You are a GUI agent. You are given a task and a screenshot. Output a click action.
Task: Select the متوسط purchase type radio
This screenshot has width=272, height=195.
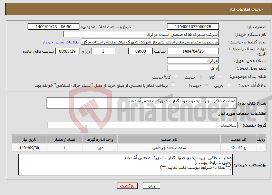(x=207, y=85)
